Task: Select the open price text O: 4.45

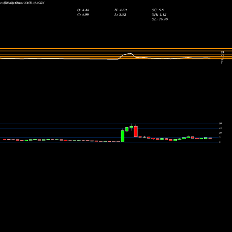Action: tap(83, 10)
